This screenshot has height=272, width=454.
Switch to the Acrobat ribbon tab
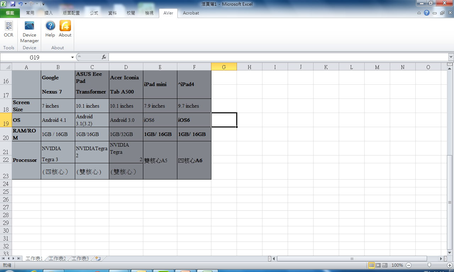(x=191, y=13)
